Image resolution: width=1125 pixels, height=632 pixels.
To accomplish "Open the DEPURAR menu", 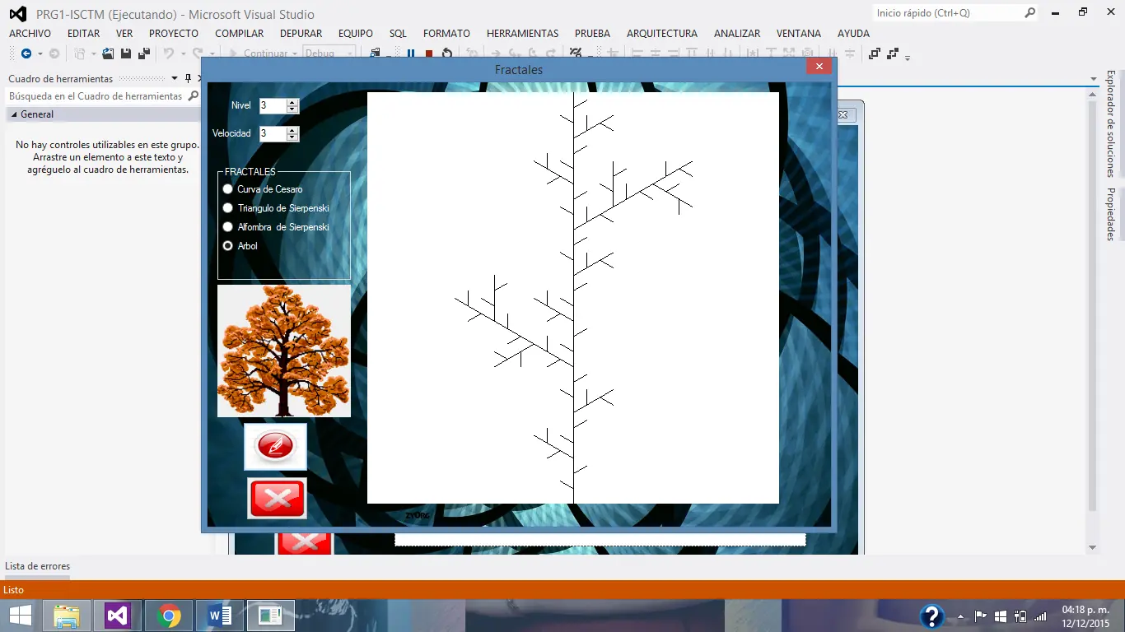I will click(x=301, y=34).
